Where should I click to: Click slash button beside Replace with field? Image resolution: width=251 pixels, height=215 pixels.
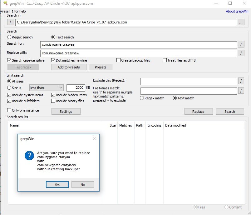(241, 53)
